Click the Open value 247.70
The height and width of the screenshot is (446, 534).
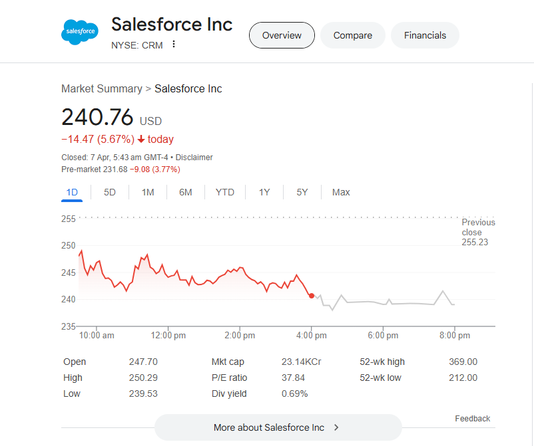143,362
